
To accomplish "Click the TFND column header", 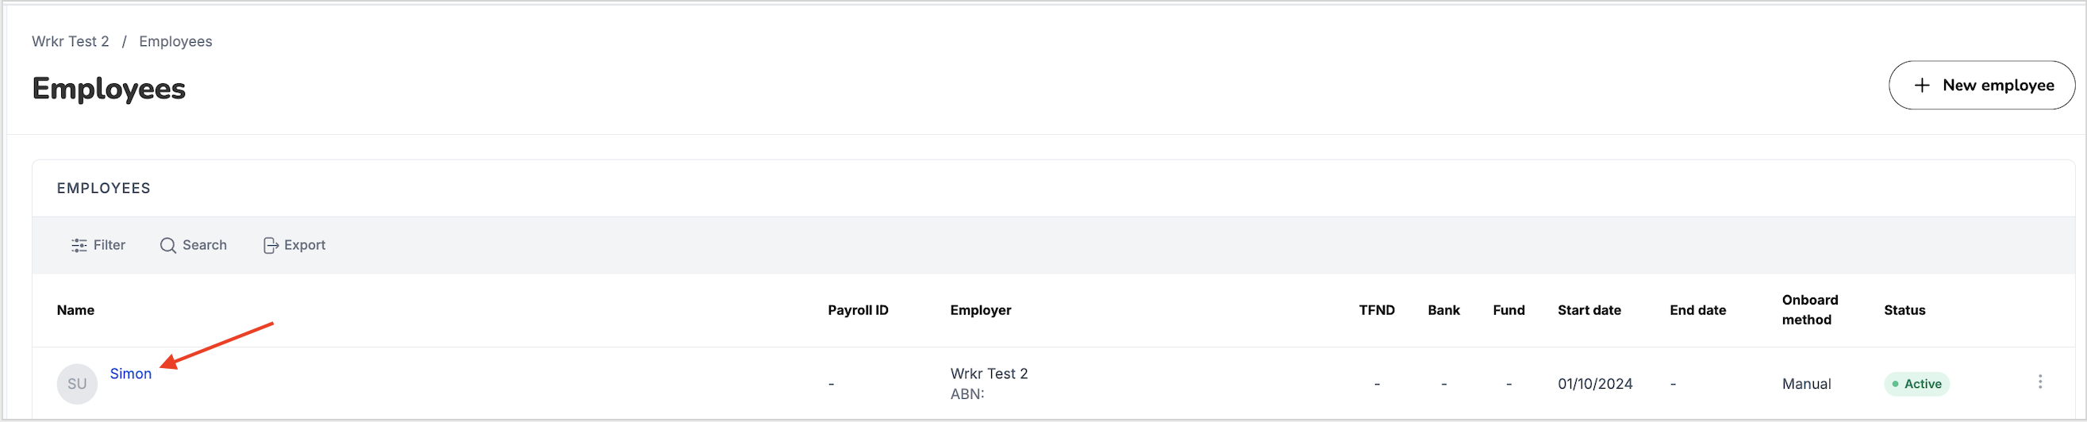I will tap(1377, 310).
